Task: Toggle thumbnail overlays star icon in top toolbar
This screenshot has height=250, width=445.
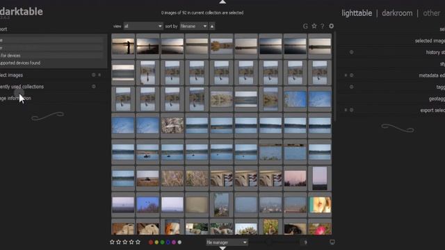Action: [314, 26]
